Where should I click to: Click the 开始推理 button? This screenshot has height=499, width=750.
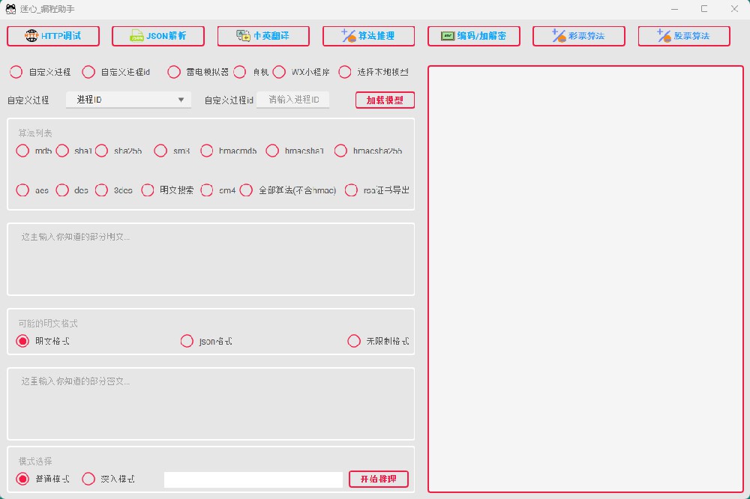[x=379, y=479]
